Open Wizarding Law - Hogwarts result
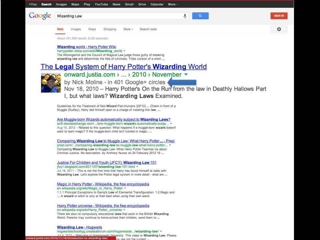This screenshot has height=240, width=320. pyautogui.click(x=80, y=227)
